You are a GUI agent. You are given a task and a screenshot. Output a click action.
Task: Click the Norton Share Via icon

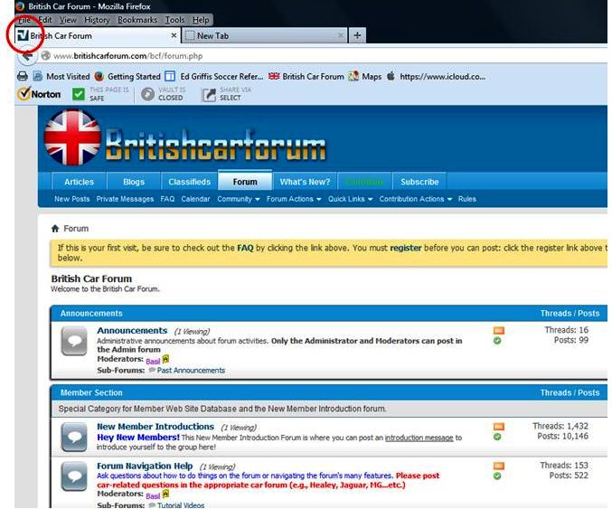coord(209,94)
